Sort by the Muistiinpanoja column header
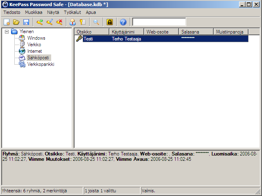 point(231,32)
